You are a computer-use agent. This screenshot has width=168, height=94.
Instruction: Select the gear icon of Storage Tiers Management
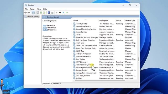click(x=74, y=73)
